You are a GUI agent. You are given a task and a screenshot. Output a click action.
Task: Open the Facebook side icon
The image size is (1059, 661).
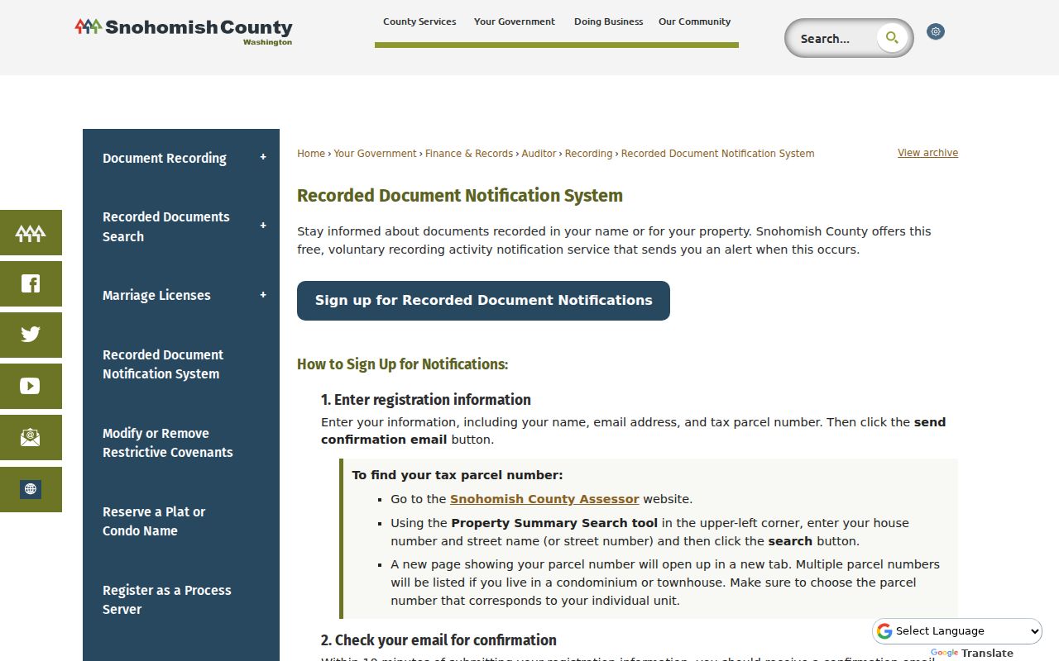pos(31,284)
